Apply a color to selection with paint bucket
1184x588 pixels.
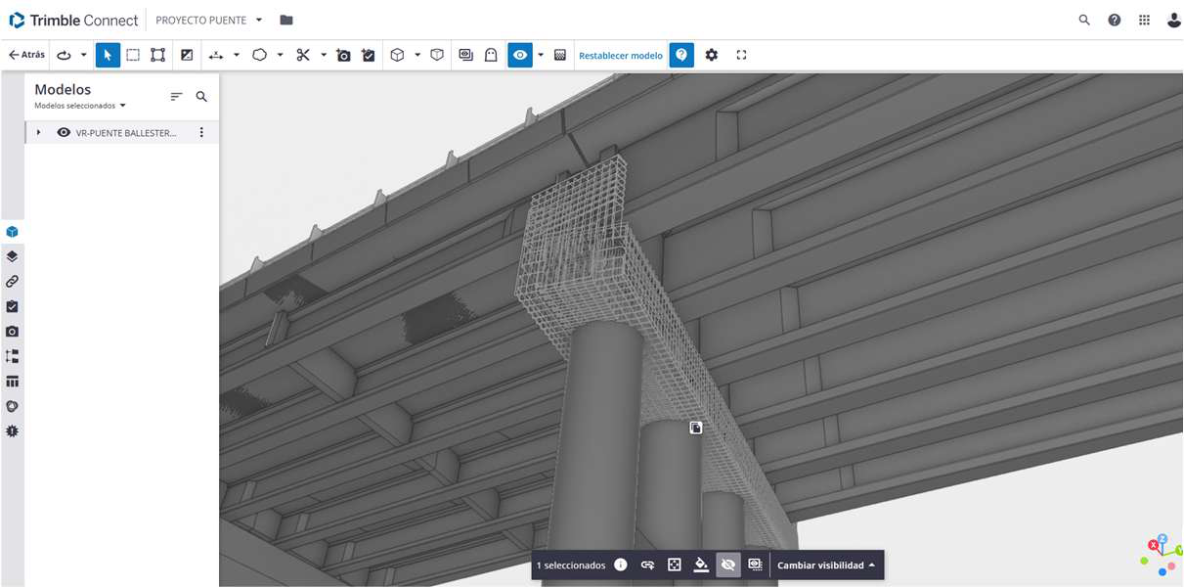click(700, 565)
